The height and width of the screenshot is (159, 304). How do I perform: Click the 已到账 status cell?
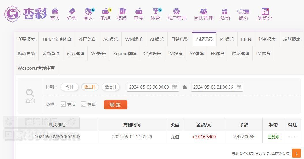pyautogui.click(x=273, y=137)
